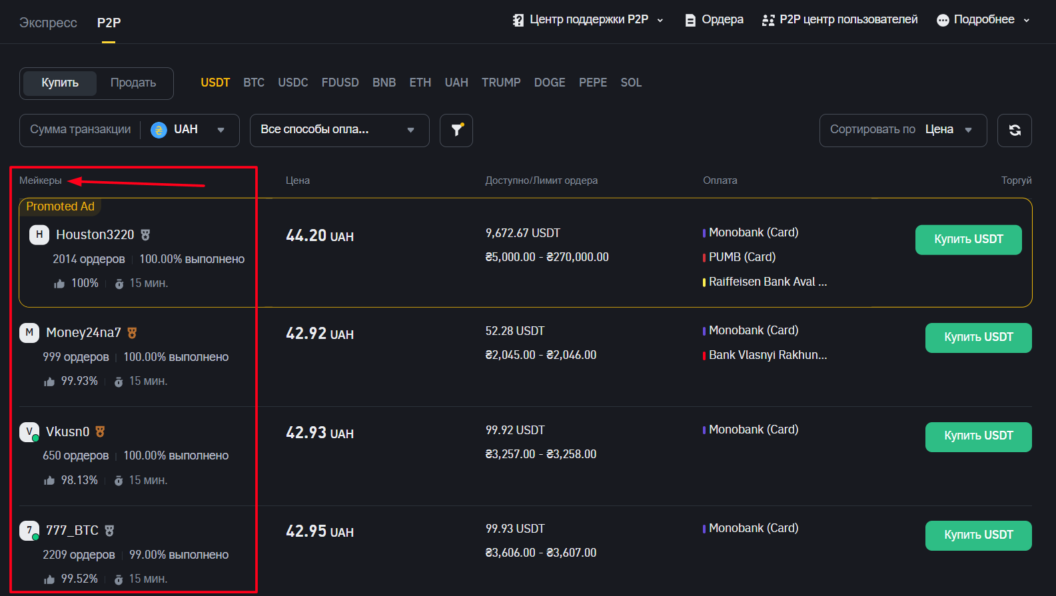Select the UAH coin tab
Image resolution: width=1056 pixels, height=596 pixels.
(x=456, y=83)
